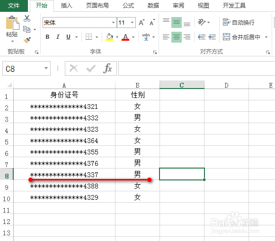This screenshot has width=275, height=241.
Task: Switch to the 数据 tab
Action: pyautogui.click(x=153, y=6)
